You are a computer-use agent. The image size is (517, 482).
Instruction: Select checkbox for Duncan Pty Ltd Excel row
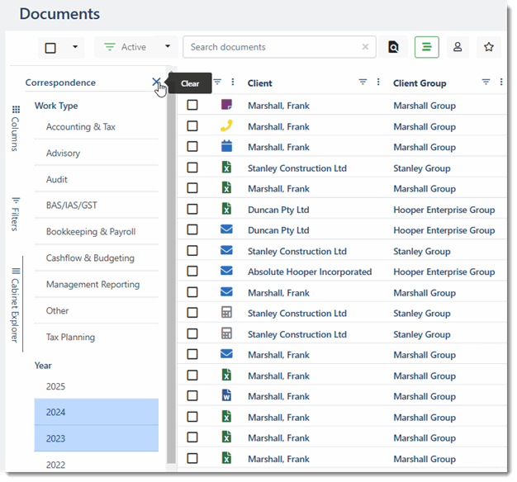click(x=192, y=209)
